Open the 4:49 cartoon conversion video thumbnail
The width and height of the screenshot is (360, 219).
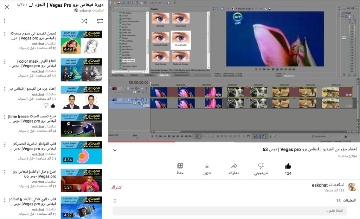[x=81, y=42]
